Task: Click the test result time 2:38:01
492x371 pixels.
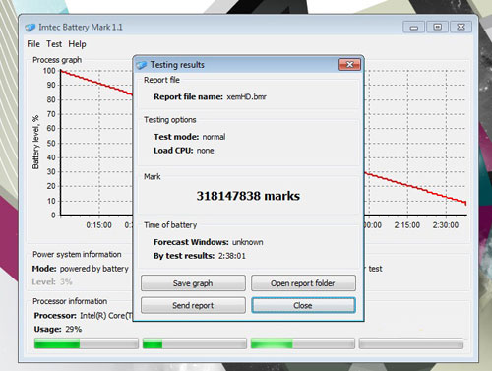Action: point(232,256)
